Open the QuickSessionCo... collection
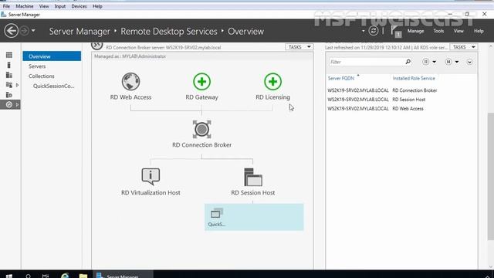This screenshot has height=278, width=494. (x=53, y=86)
